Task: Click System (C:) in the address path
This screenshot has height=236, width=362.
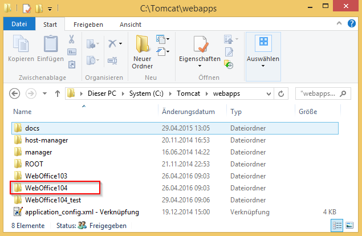Action: (147, 93)
